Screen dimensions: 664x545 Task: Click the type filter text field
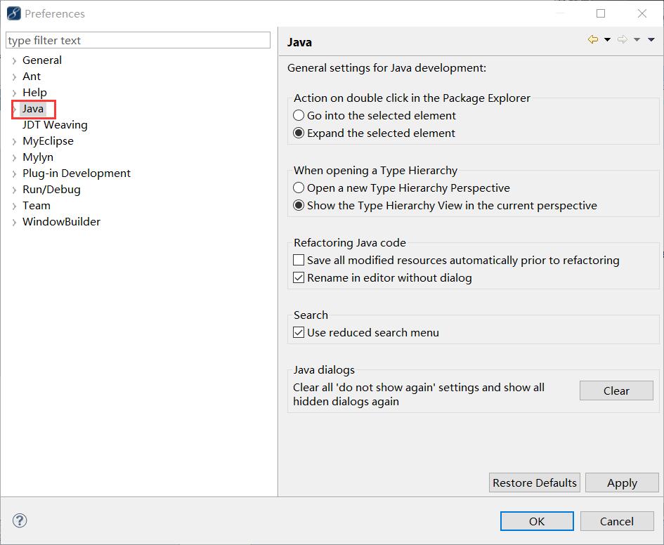pyautogui.click(x=138, y=40)
